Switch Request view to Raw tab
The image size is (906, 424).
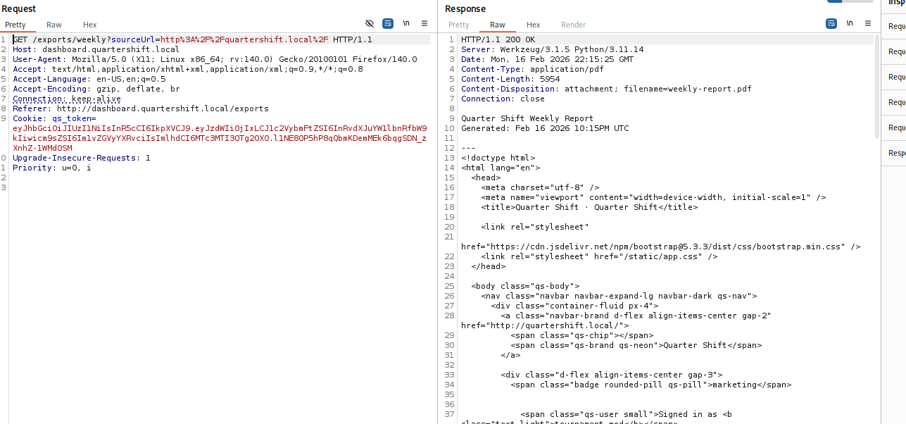tap(54, 25)
